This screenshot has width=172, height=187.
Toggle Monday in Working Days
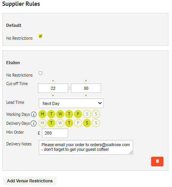pos(42,114)
